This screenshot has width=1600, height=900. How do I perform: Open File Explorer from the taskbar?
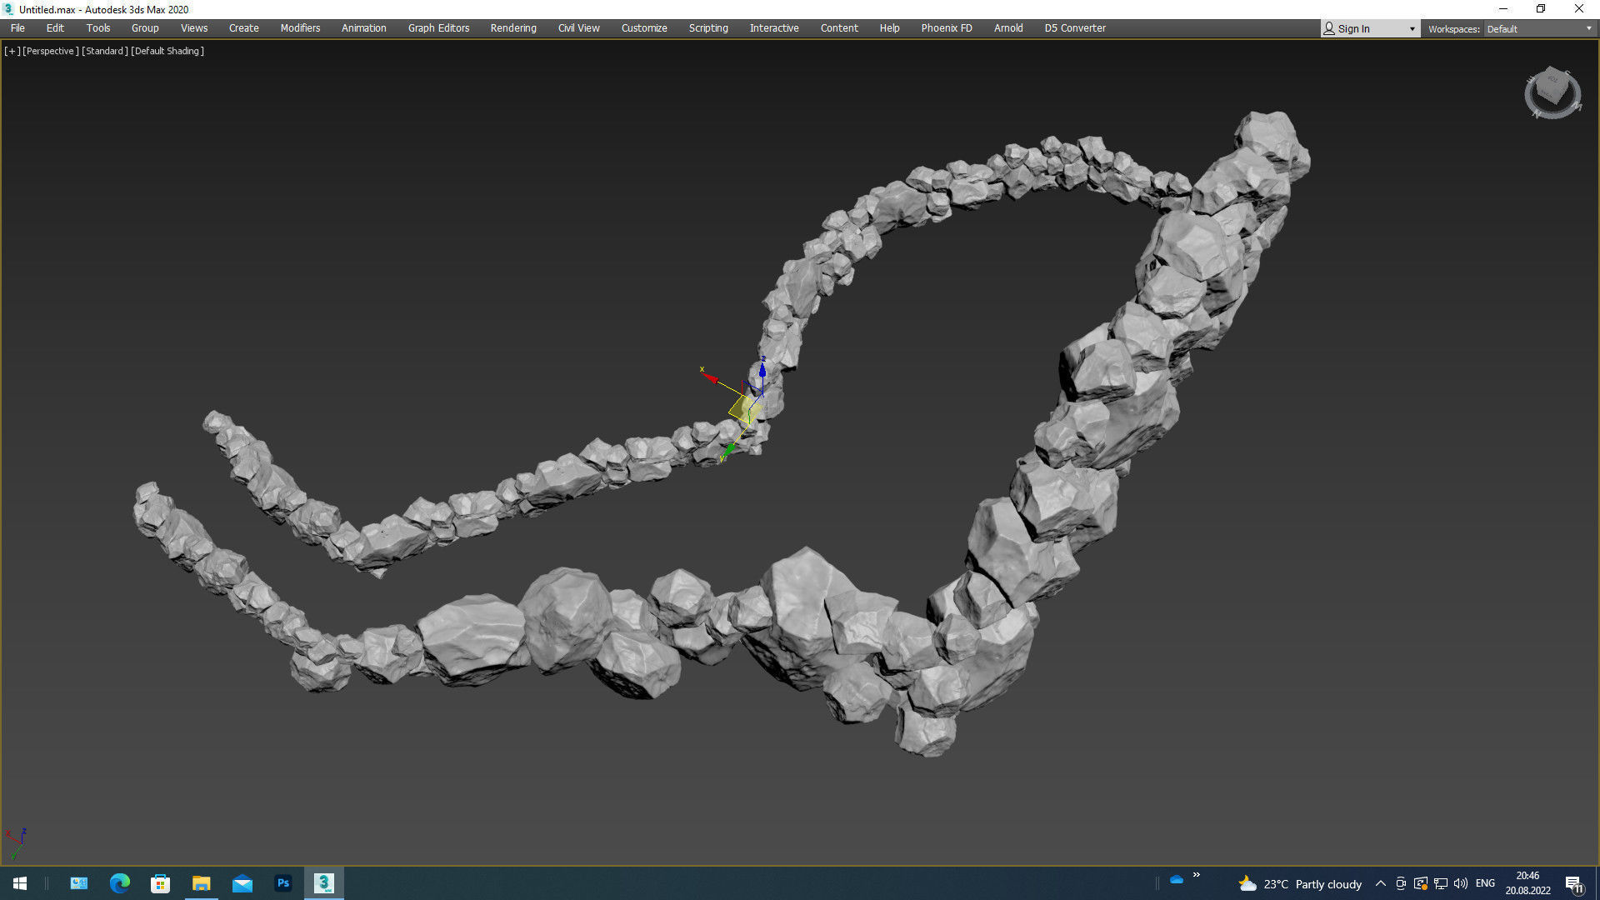[201, 882]
